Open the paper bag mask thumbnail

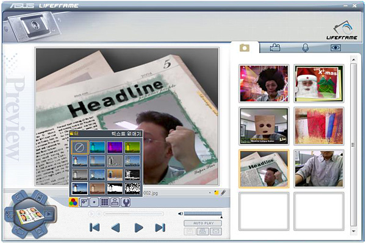coord(264,126)
